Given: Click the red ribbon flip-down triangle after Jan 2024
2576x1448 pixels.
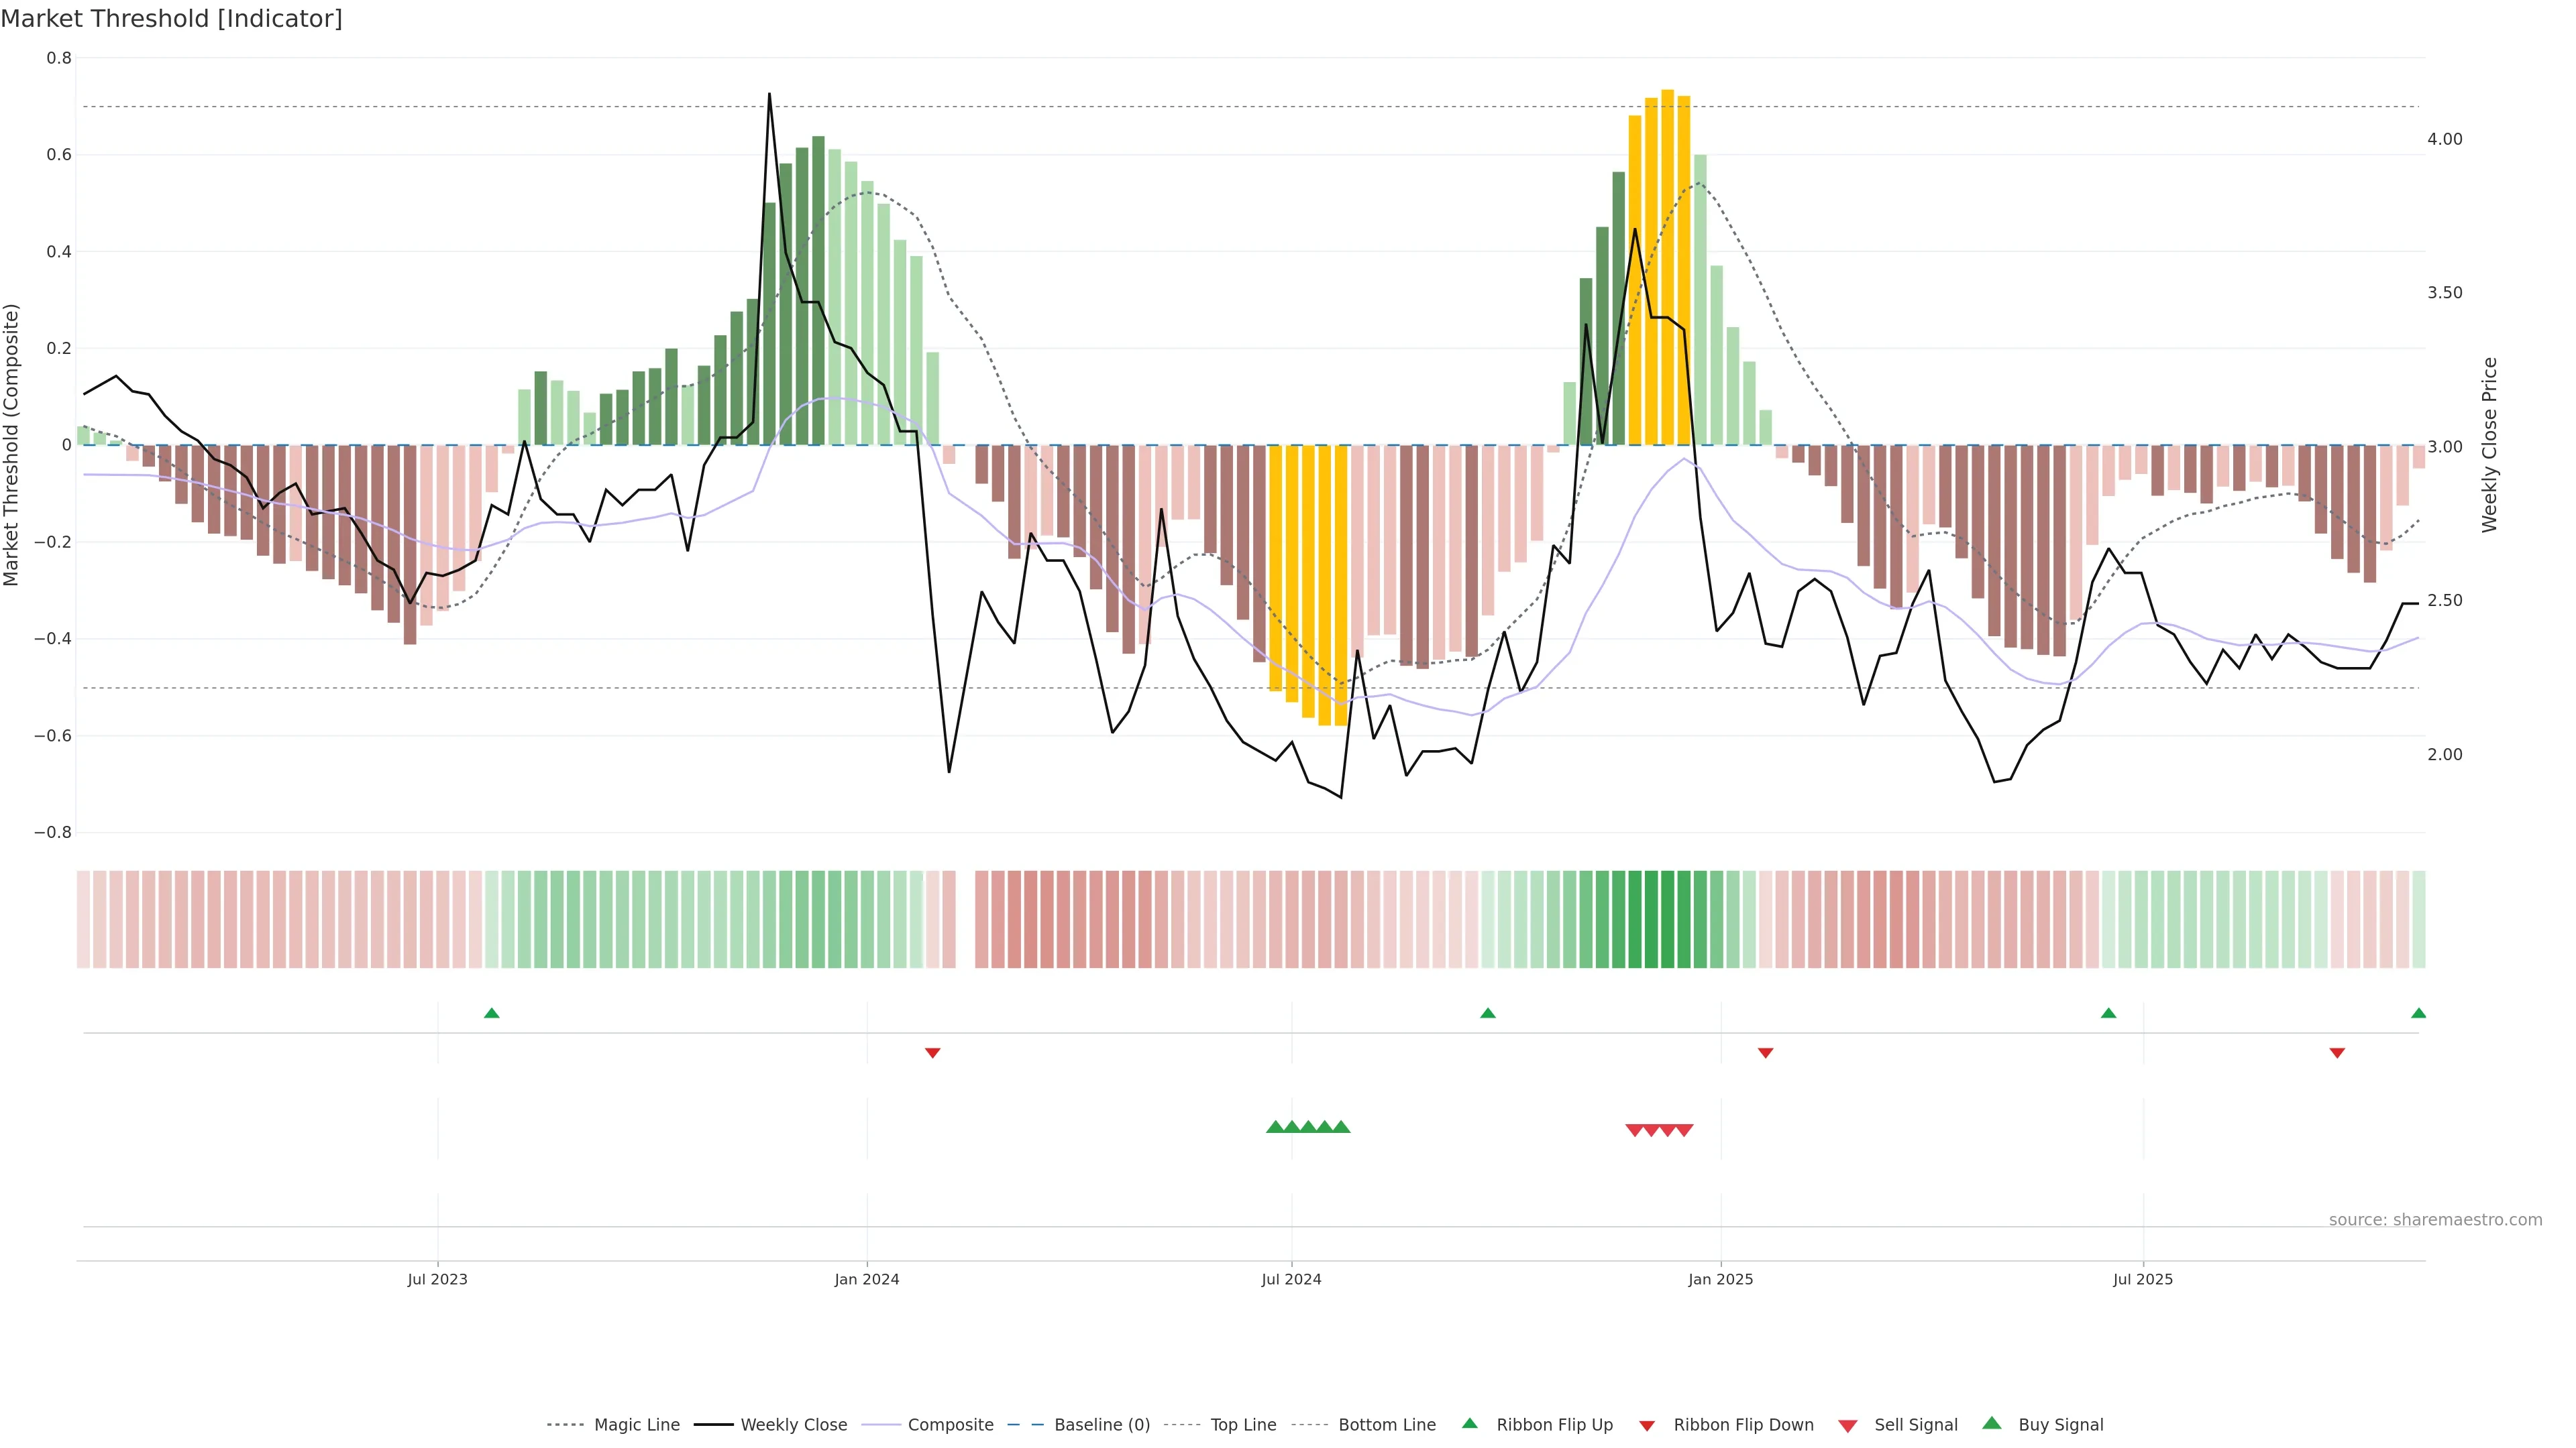Looking at the screenshot, I should (x=932, y=1053).
